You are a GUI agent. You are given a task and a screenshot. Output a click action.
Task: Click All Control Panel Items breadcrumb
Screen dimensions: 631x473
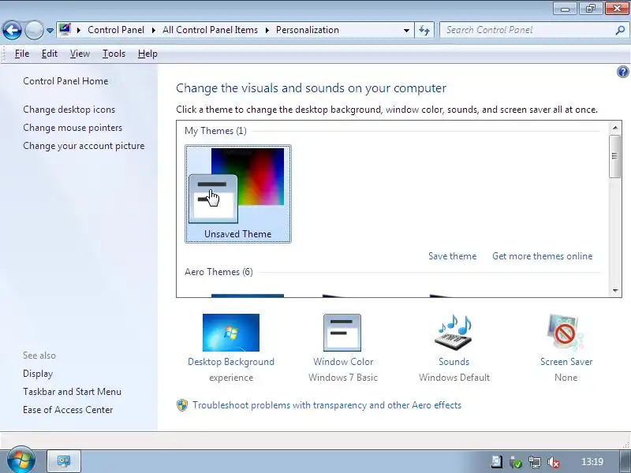click(x=210, y=30)
